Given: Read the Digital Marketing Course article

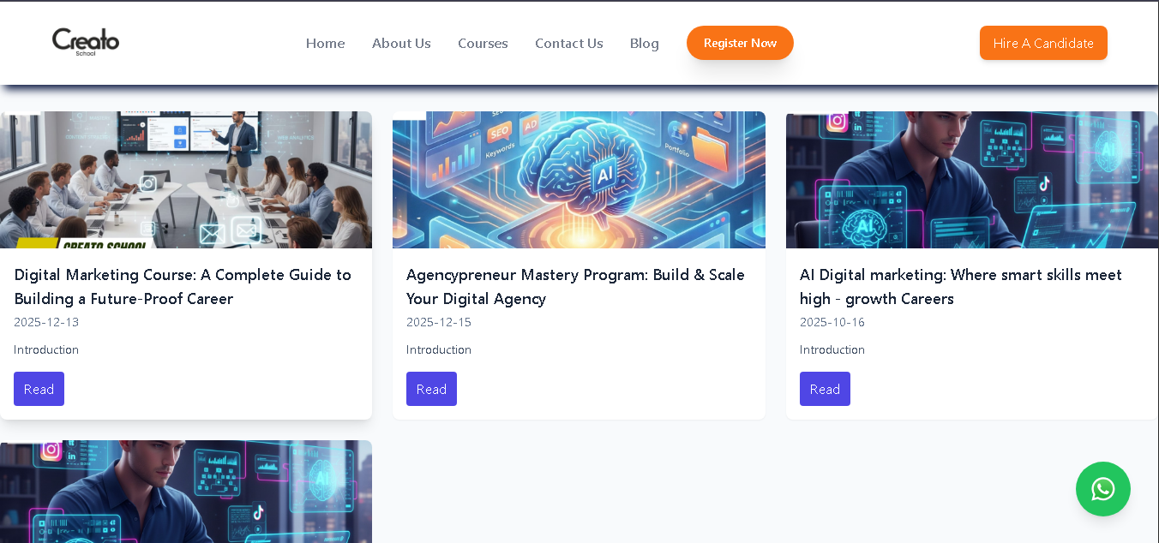Looking at the screenshot, I should [39, 389].
